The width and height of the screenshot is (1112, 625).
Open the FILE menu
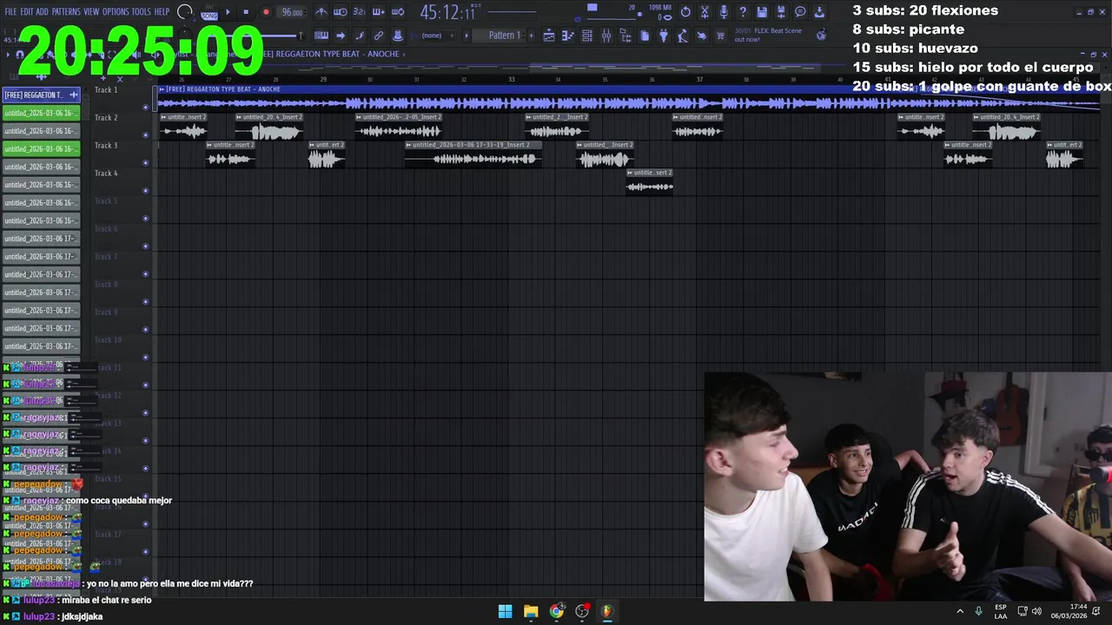[11, 11]
